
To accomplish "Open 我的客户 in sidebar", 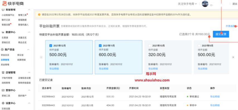I will tap(22, 96).
